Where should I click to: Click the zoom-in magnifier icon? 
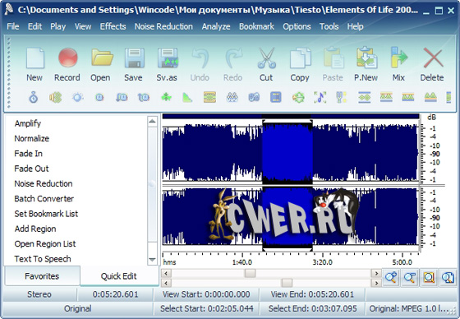(391, 277)
